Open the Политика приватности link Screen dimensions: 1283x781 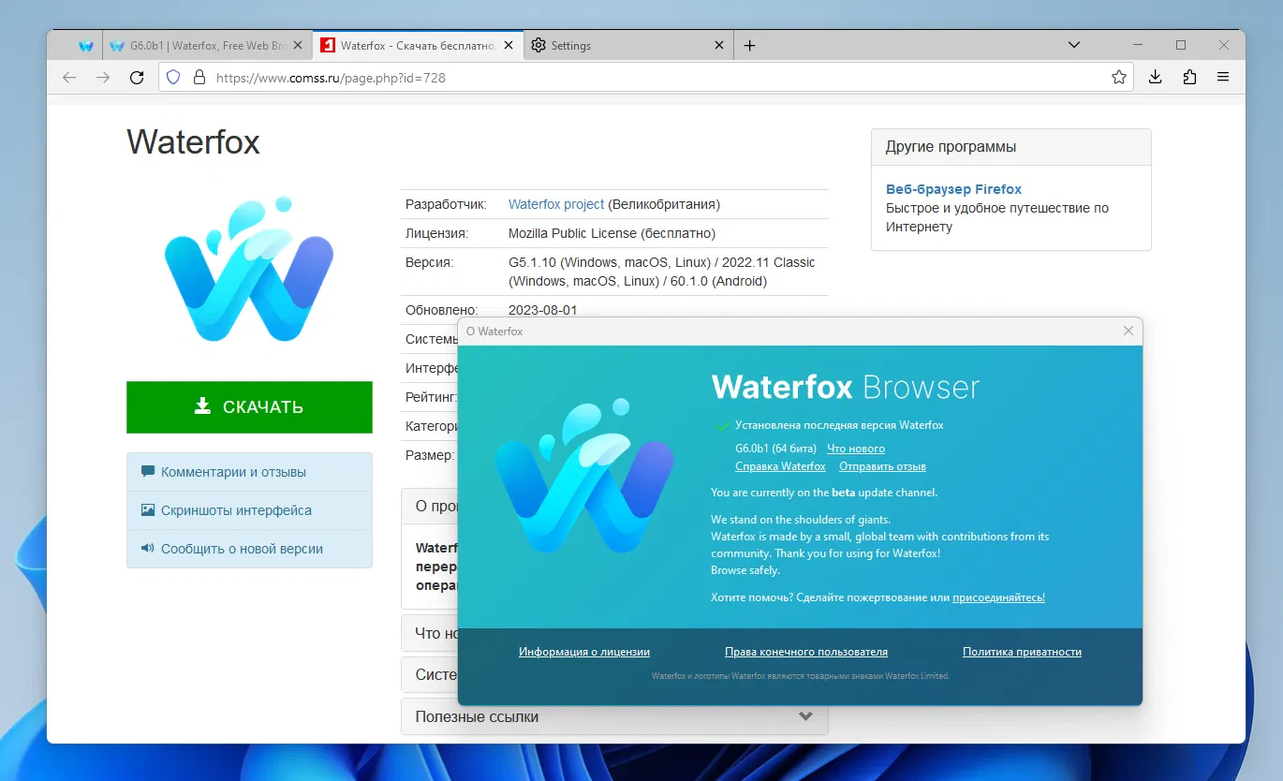click(1022, 652)
